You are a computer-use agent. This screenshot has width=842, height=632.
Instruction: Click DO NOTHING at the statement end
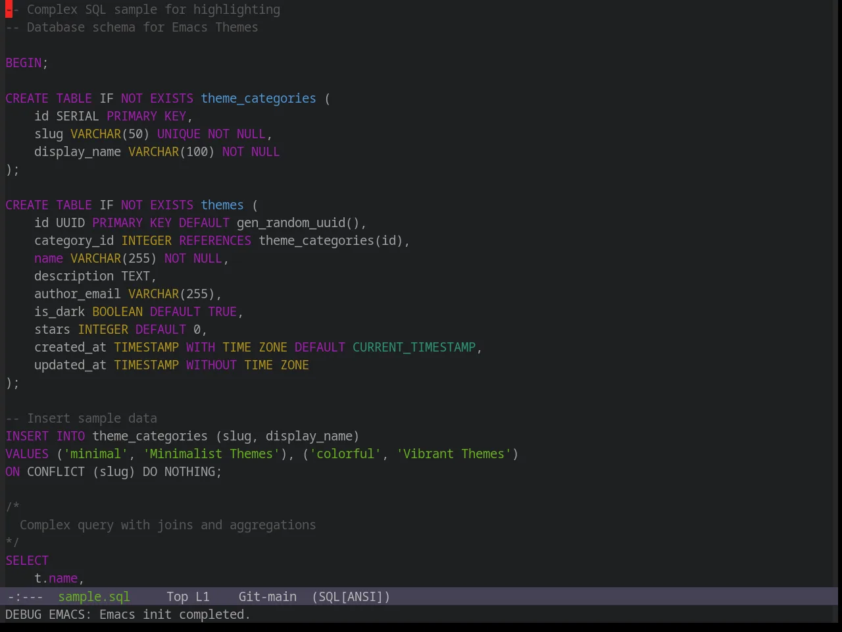[179, 471]
